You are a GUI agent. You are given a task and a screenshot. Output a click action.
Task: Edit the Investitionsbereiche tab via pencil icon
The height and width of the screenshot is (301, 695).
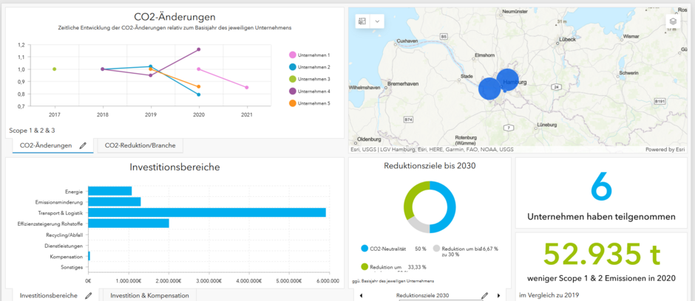point(89,295)
